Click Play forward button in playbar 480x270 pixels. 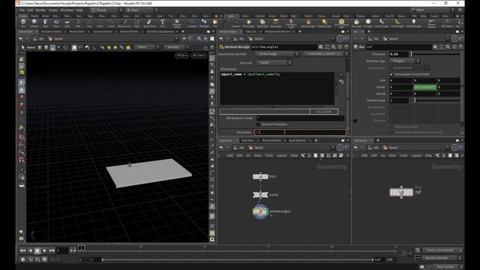click(x=44, y=250)
